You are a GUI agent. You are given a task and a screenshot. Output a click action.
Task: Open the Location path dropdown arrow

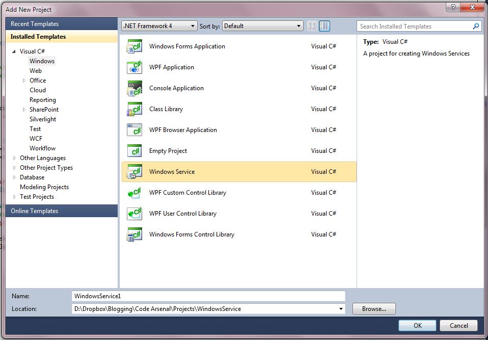tap(340, 308)
